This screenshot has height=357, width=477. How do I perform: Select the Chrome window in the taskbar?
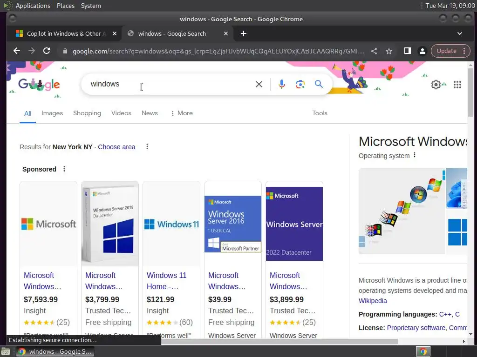55,351
